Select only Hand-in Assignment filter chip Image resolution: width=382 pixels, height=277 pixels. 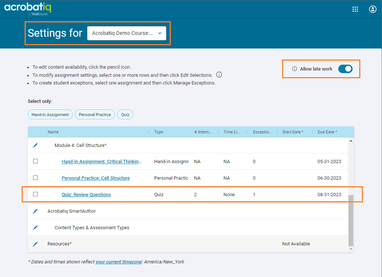click(x=50, y=115)
